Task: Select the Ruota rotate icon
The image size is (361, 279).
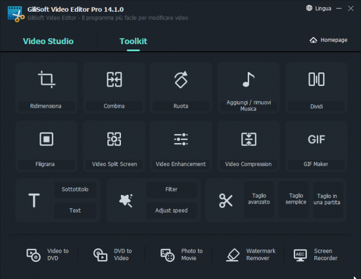Action: click(181, 79)
